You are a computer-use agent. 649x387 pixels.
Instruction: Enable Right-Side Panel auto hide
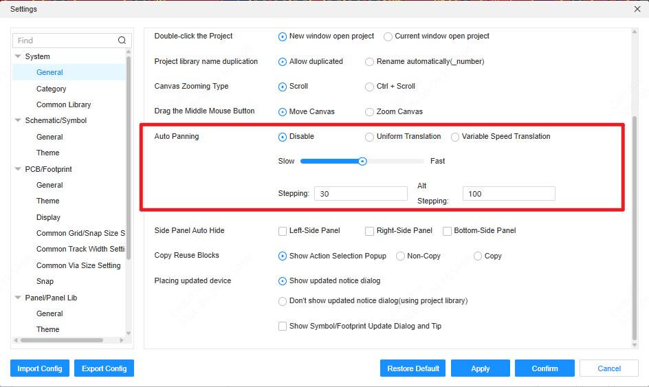point(369,231)
